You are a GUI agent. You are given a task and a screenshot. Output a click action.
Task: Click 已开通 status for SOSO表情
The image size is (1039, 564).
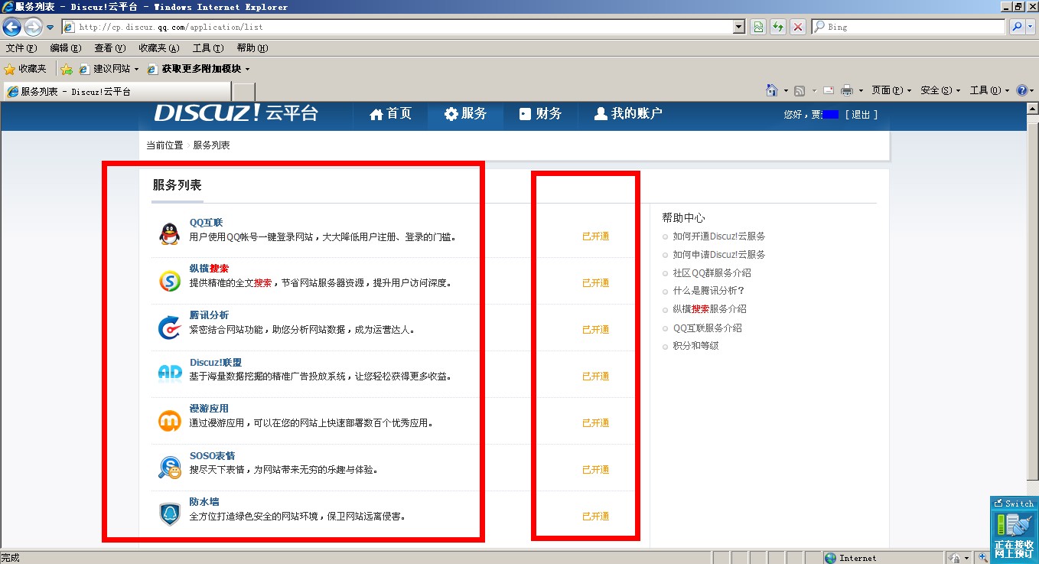tap(595, 470)
